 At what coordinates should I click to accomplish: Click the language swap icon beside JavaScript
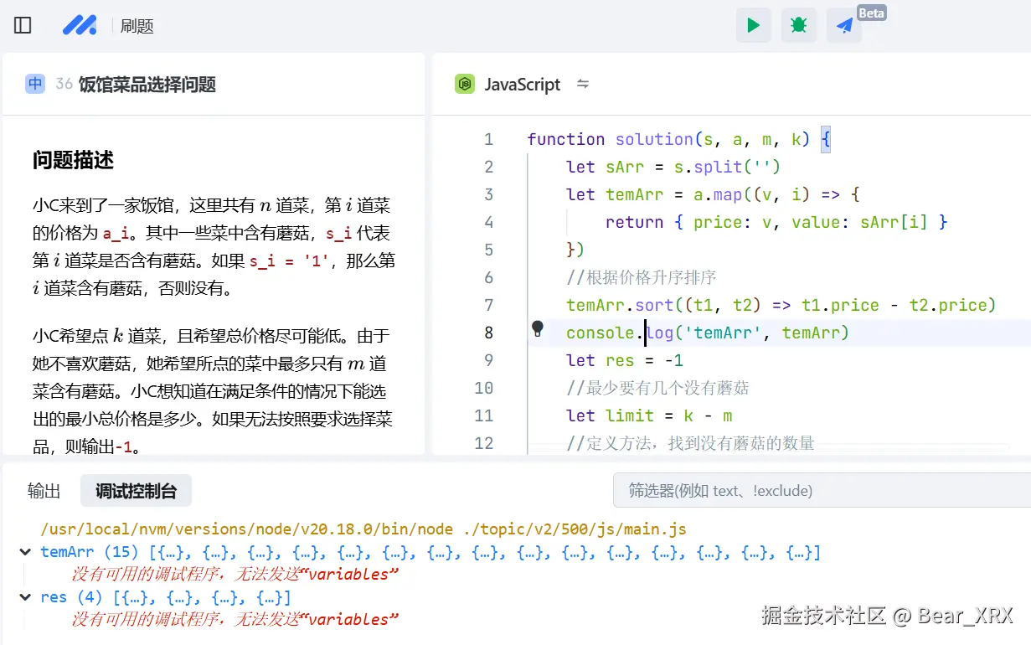[583, 84]
